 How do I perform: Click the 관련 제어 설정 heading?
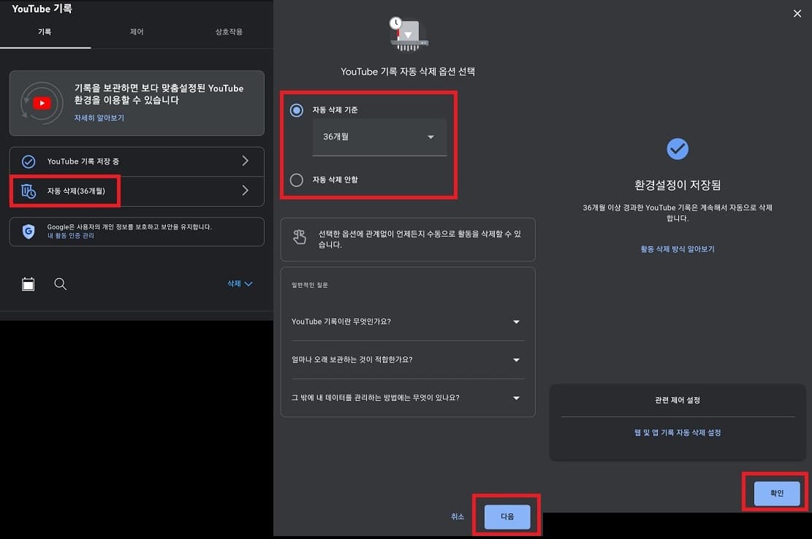(678, 400)
